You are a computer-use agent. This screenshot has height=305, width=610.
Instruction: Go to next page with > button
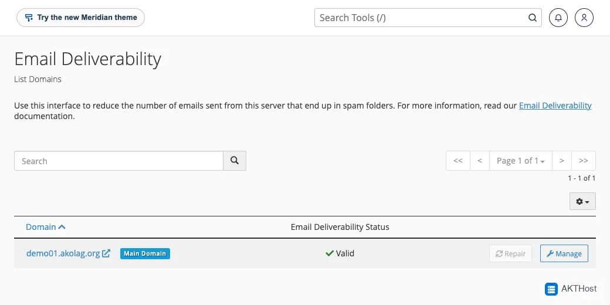[x=562, y=161]
